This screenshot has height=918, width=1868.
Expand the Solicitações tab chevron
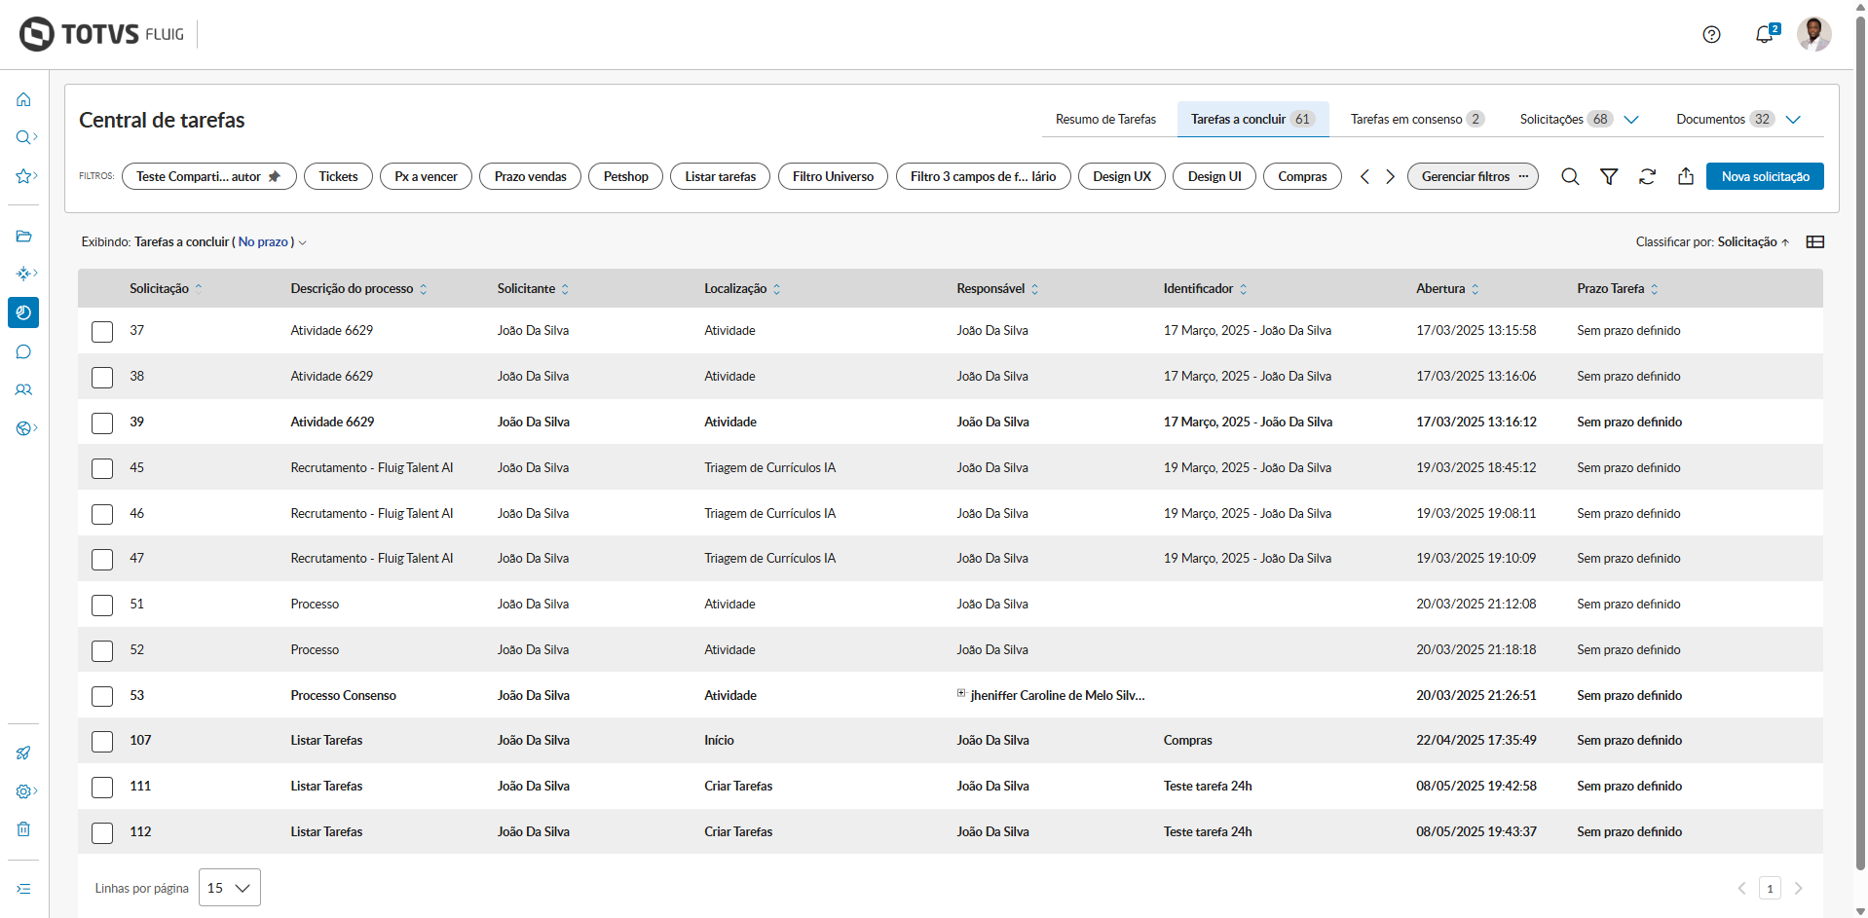click(x=1631, y=120)
